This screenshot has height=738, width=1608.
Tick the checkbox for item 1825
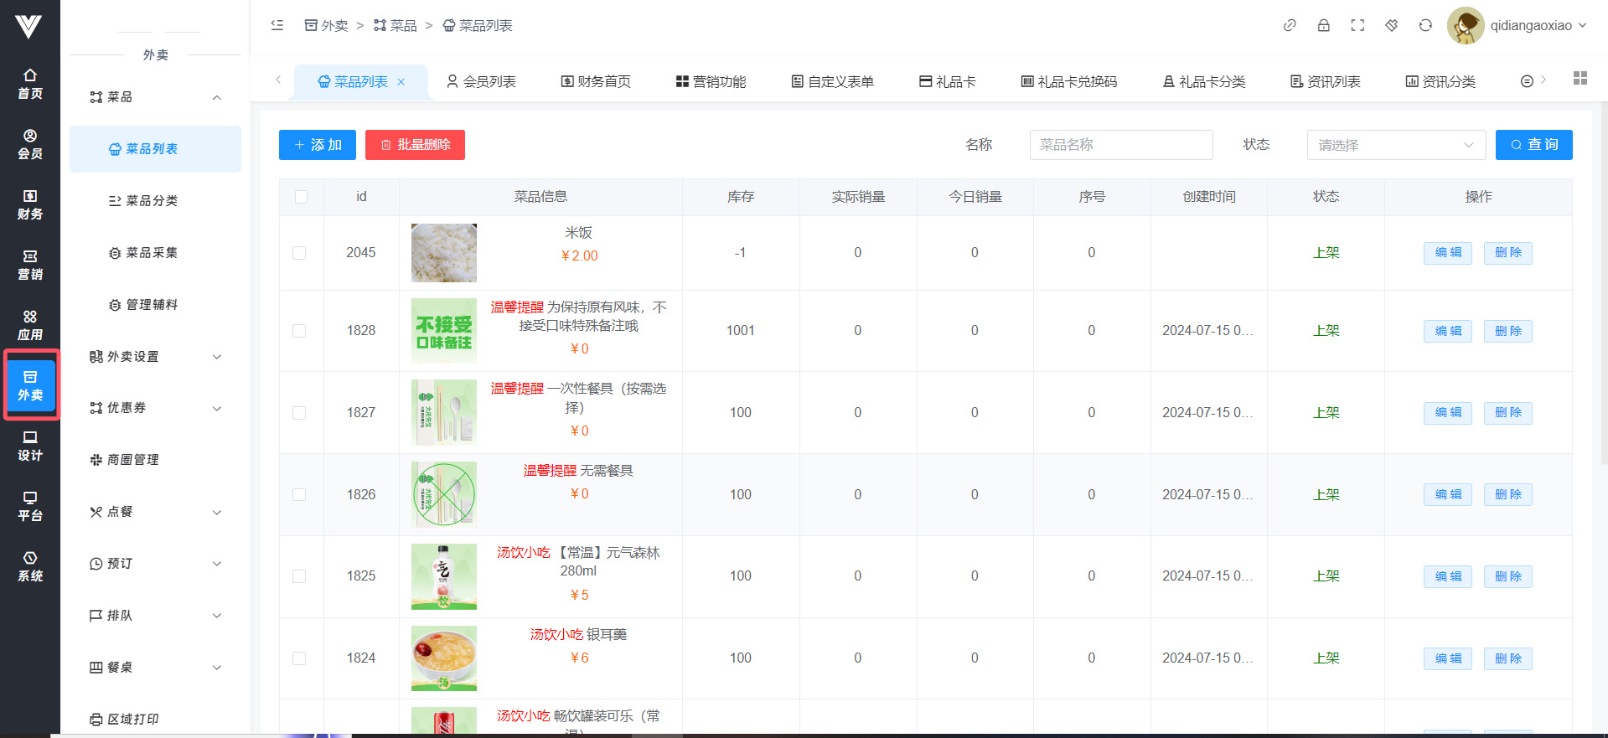point(299,576)
